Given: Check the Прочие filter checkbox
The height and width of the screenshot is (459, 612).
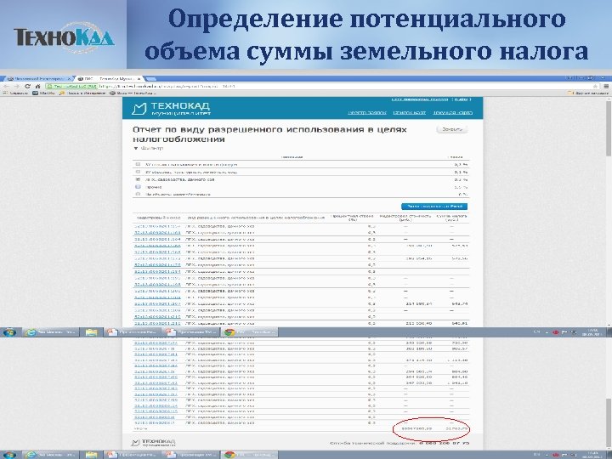Looking at the screenshot, I should tap(138, 187).
